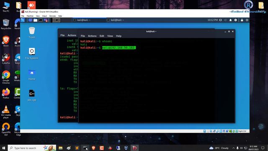
Task: Open VirtualBox cube icon on the taskbar
Action: pos(126,148)
